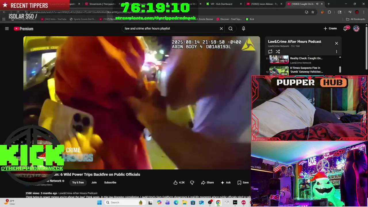Open All Bookmarks folder
Viewport: 368px width, 207px height.
click(x=356, y=19)
